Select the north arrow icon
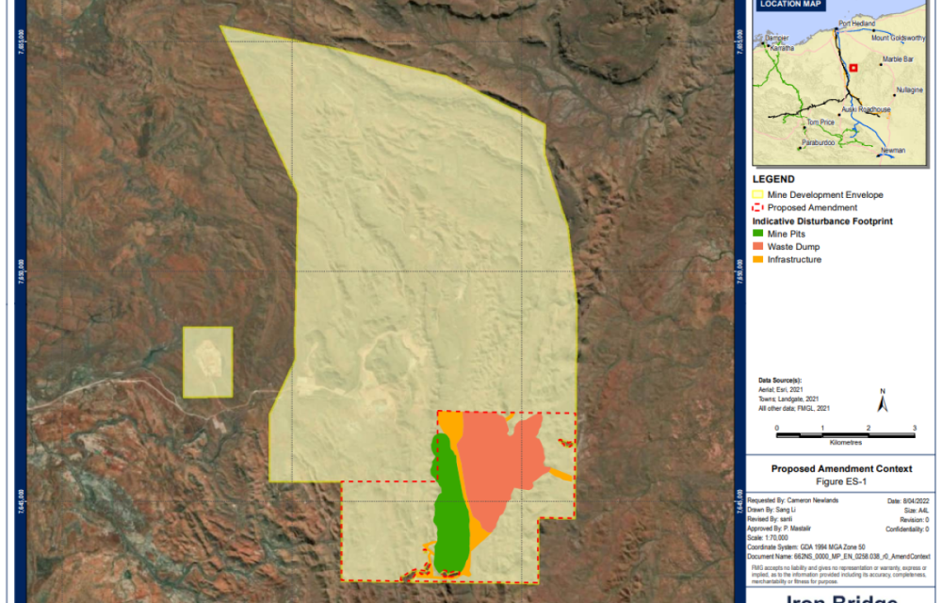Image resolution: width=942 pixels, height=603 pixels. (883, 399)
